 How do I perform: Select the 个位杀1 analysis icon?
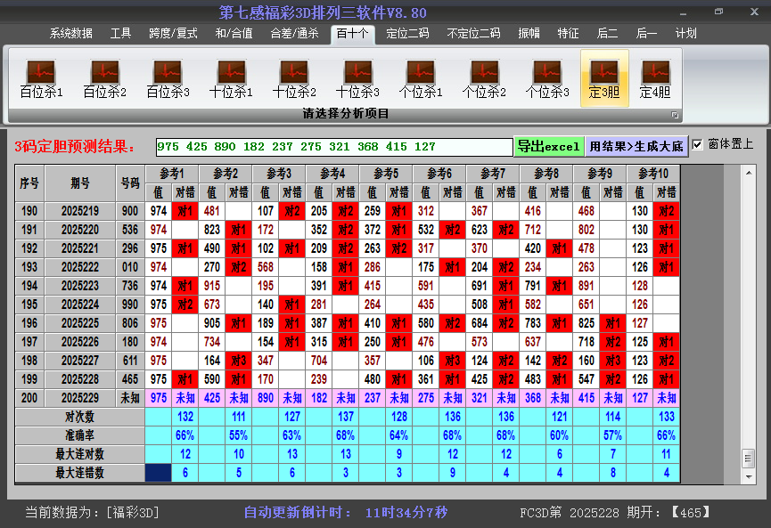[421, 78]
